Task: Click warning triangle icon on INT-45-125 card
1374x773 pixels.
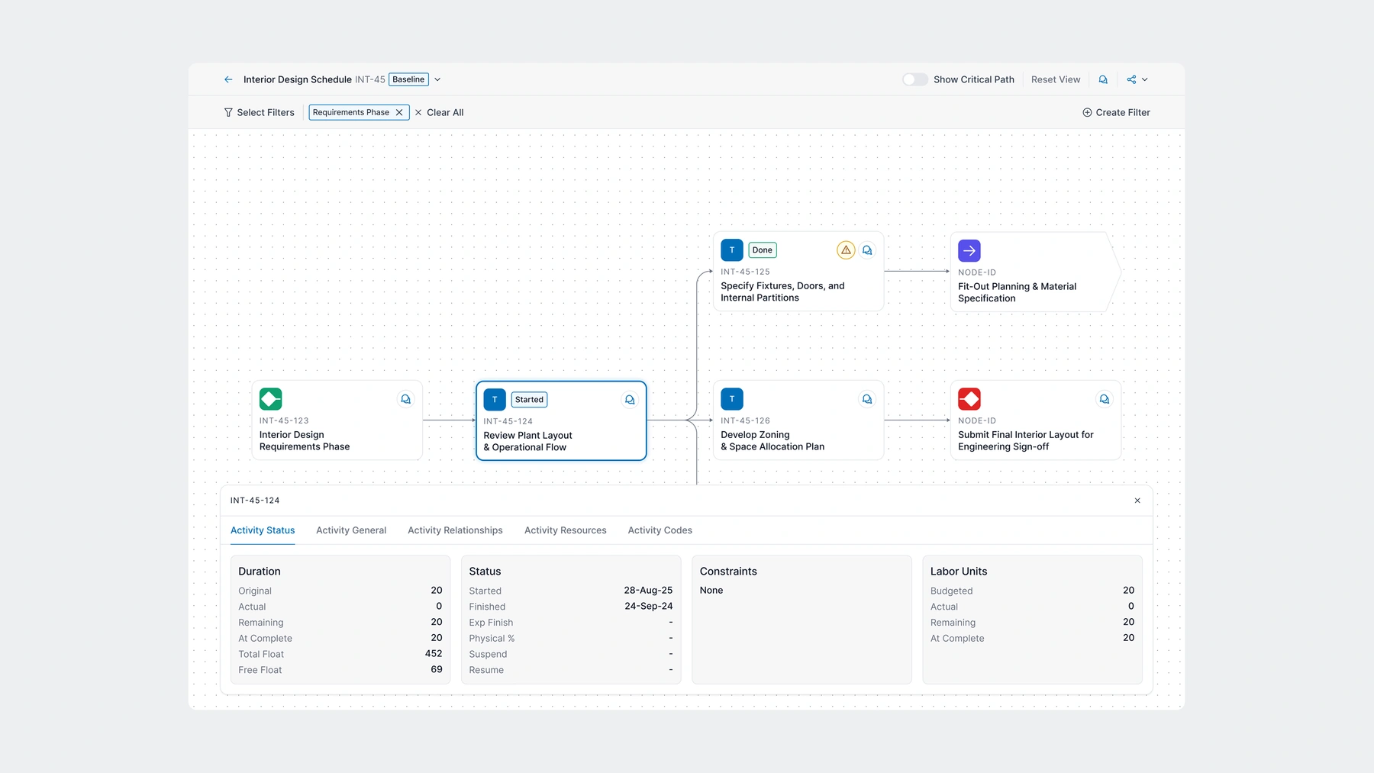Action: click(x=846, y=250)
